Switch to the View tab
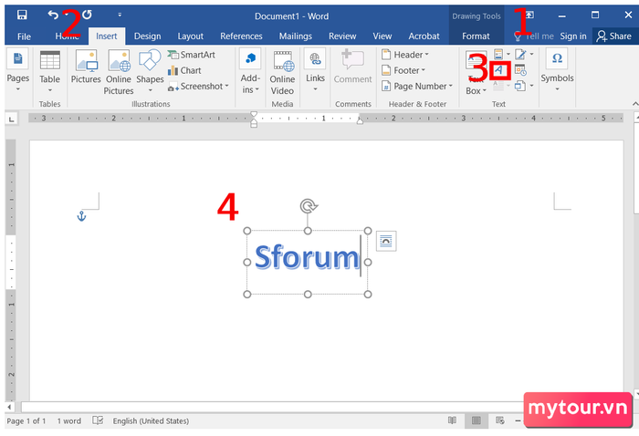 tap(382, 36)
